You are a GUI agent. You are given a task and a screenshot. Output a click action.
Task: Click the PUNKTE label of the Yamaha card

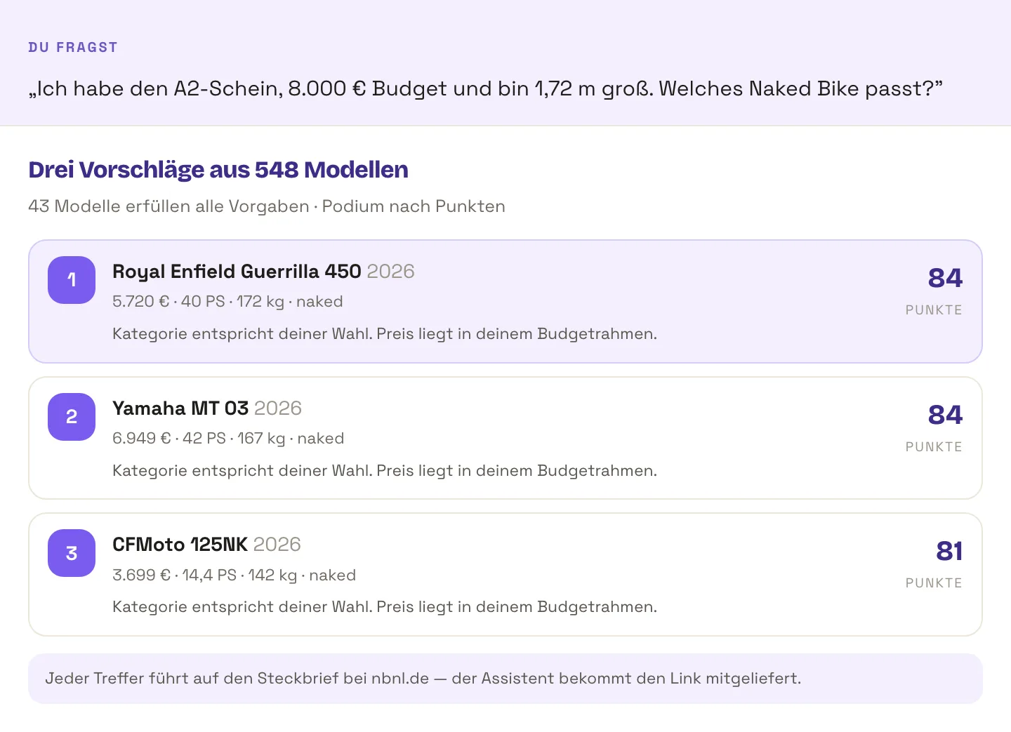(934, 446)
